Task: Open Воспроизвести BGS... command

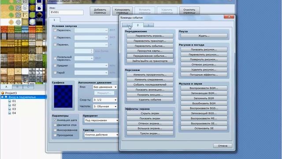Action: click(204, 108)
